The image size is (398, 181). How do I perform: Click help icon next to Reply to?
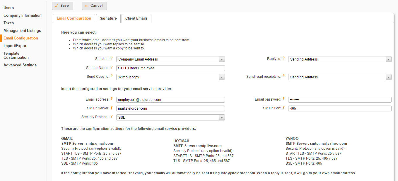coord(283,58)
